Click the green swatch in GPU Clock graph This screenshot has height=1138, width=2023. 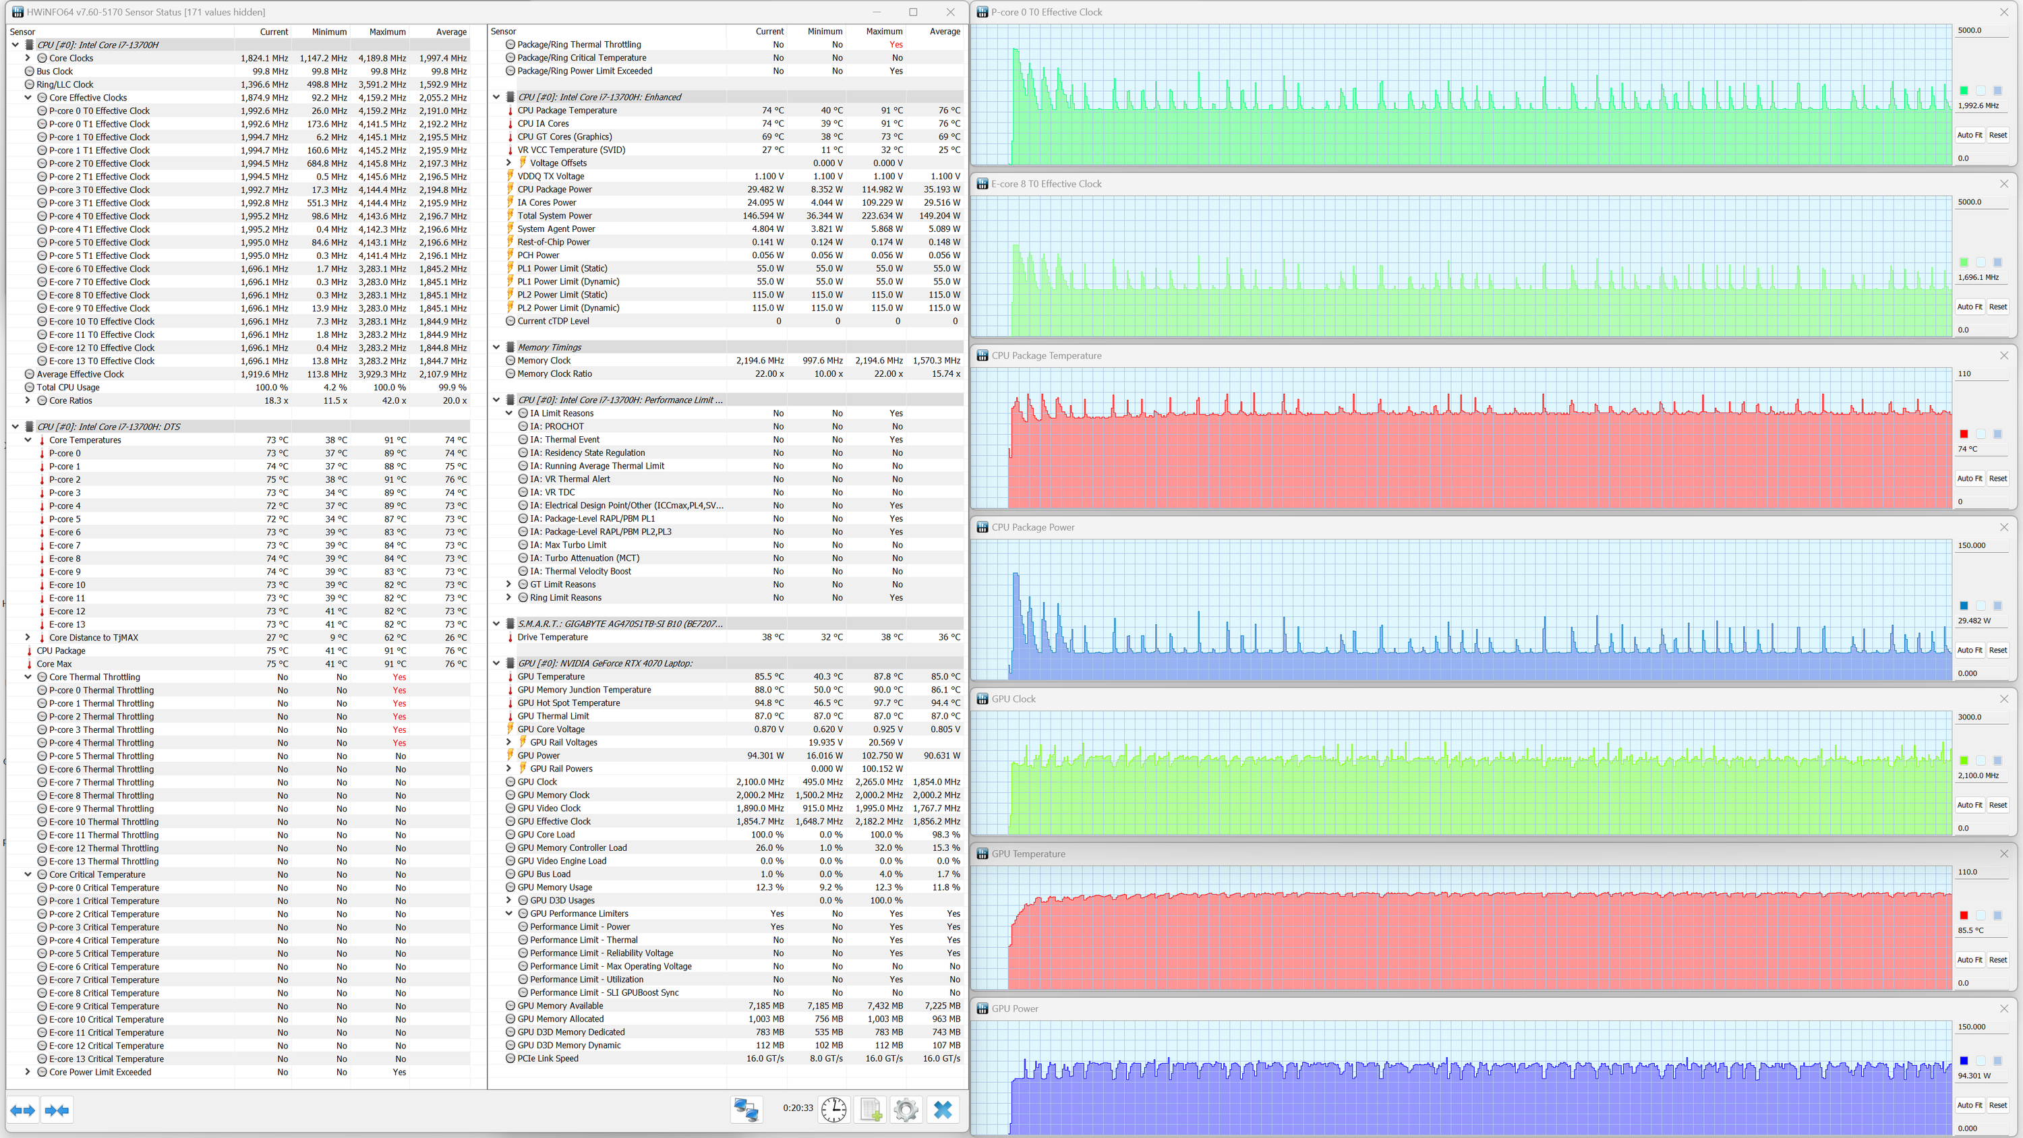tap(1963, 760)
